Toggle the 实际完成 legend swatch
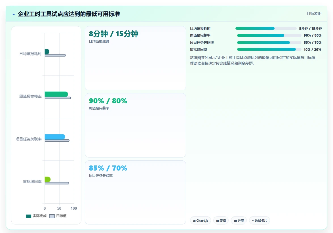Image resolution: width=333 pixels, height=233 pixels. click(x=28, y=216)
